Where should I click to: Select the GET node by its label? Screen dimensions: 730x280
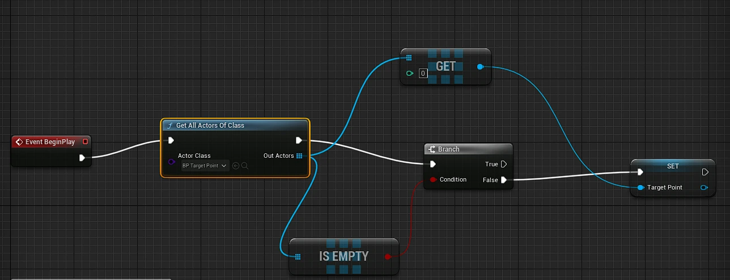click(445, 66)
